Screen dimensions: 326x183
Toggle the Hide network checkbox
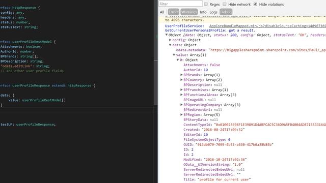pyautogui.click(x=225, y=4)
